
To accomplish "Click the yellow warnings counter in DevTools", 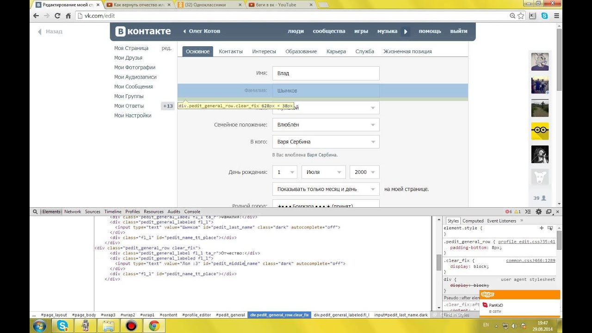I will (x=518, y=211).
